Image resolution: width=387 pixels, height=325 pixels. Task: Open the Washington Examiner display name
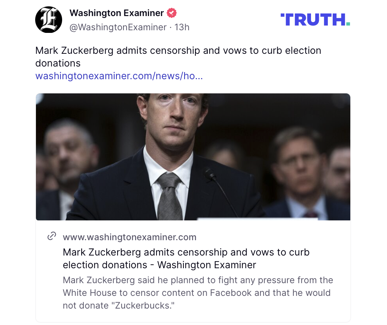click(x=116, y=13)
